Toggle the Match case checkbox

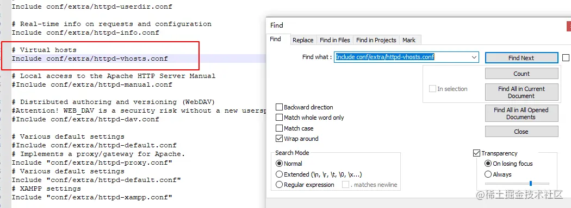pos(280,128)
